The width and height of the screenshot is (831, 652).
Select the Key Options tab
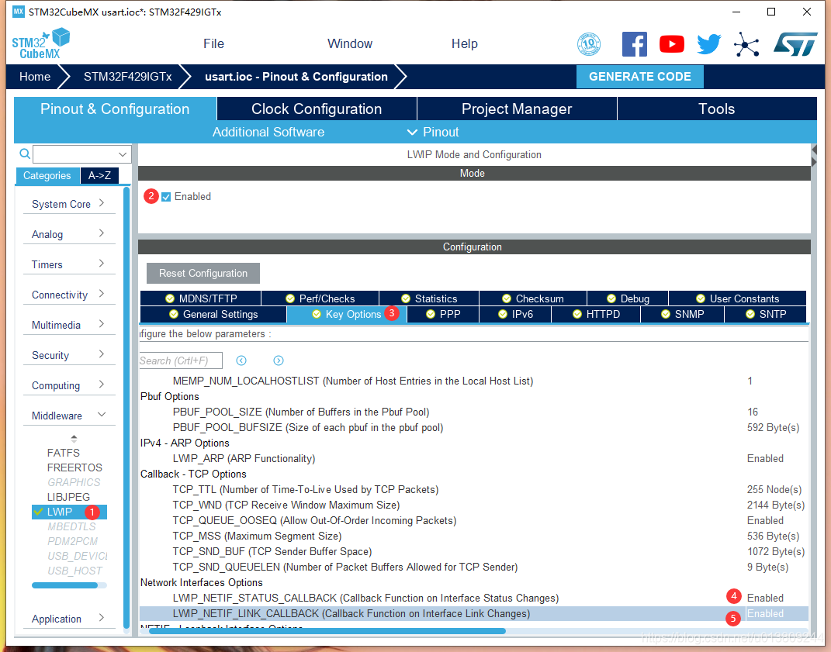coord(347,314)
